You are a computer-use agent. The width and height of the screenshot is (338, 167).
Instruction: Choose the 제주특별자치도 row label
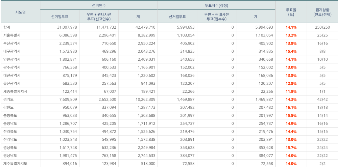(15, 164)
